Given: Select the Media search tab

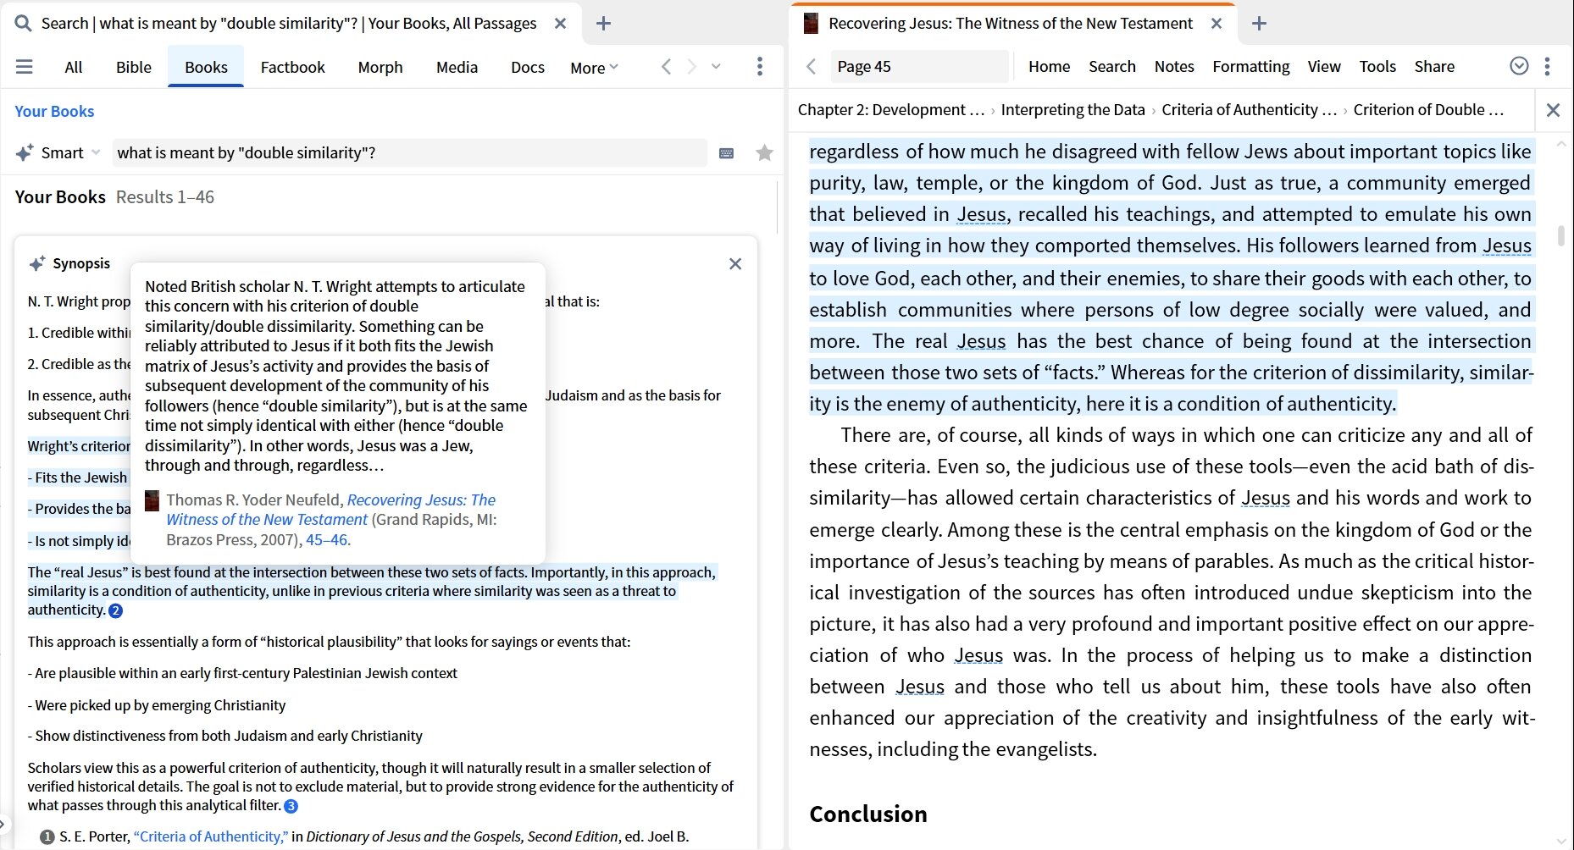Looking at the screenshot, I should pyautogui.click(x=457, y=67).
